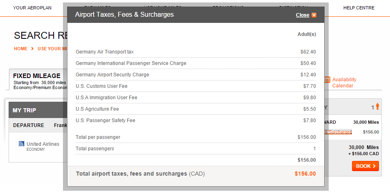Click Total airport taxes, fees and surcharges label

coord(140,174)
